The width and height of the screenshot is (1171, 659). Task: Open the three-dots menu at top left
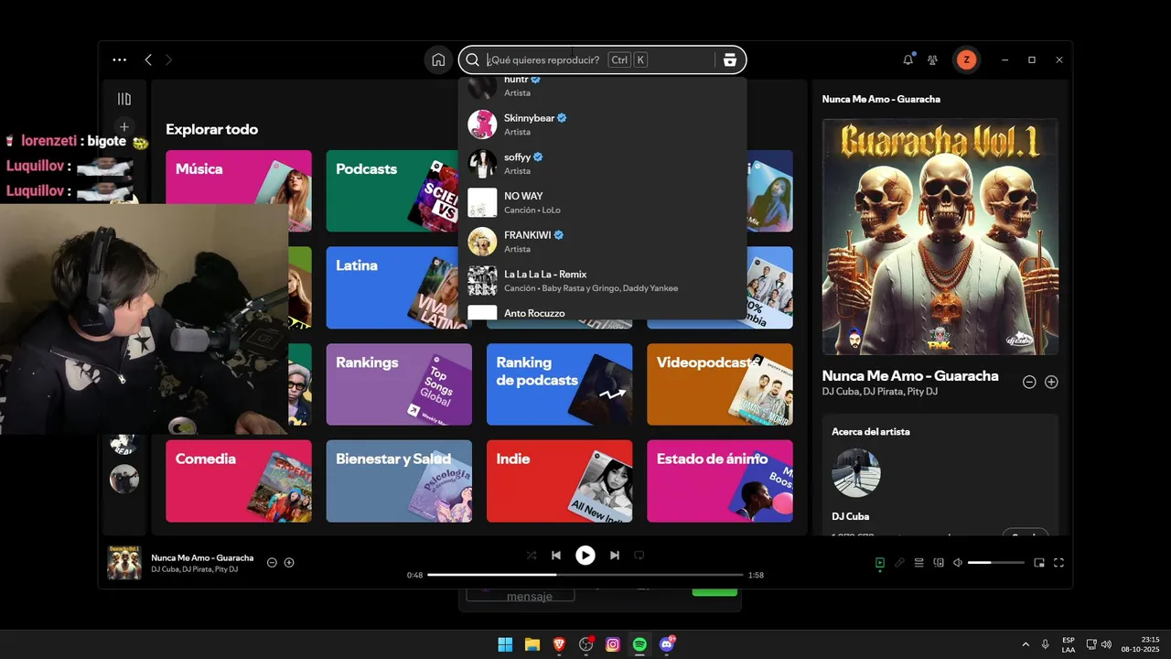(120, 59)
